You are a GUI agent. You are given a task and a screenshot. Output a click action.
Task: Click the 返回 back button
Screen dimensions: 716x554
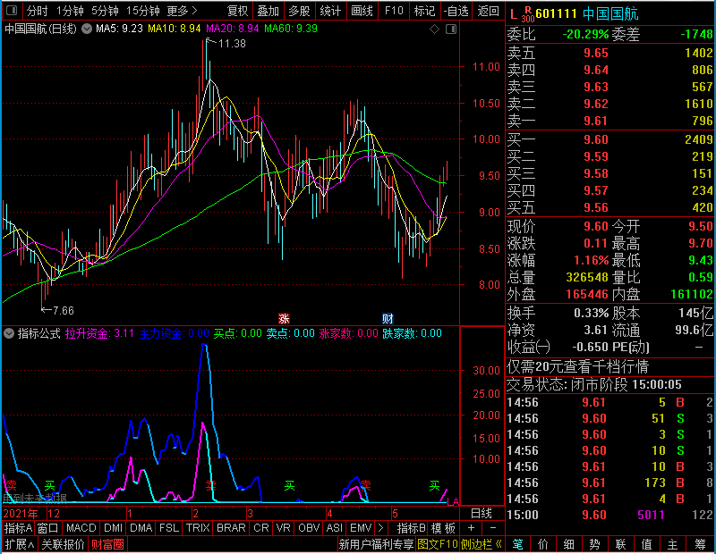point(488,11)
